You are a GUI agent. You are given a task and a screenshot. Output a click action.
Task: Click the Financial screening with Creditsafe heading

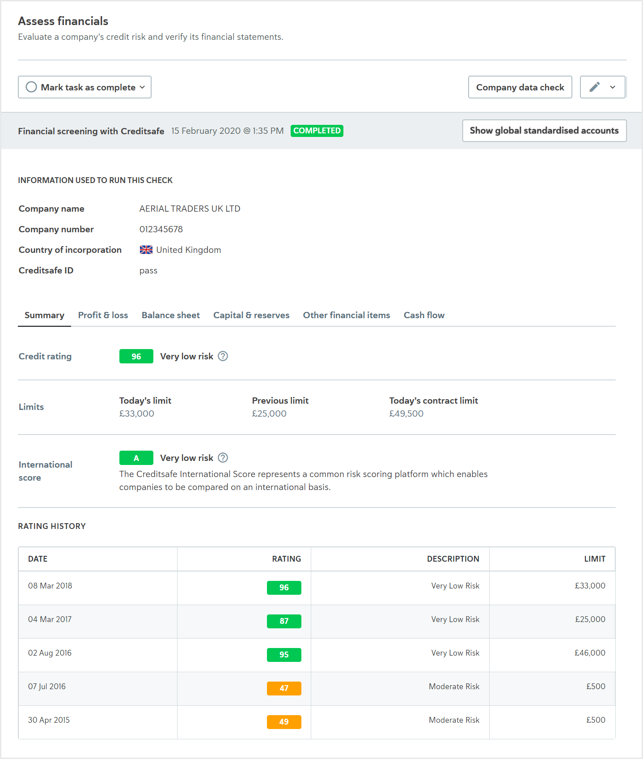coord(91,131)
